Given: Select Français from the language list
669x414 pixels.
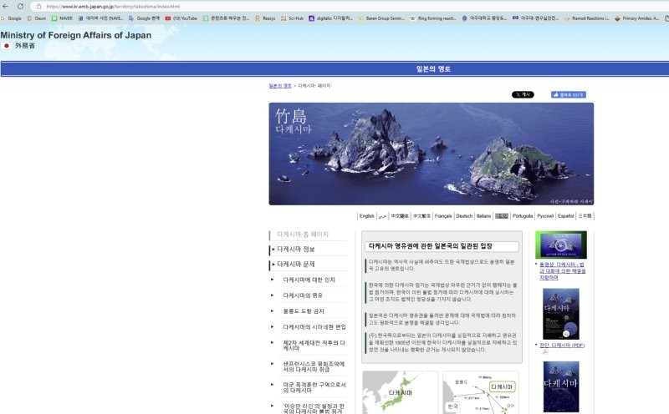Looking at the screenshot, I should (443, 215).
